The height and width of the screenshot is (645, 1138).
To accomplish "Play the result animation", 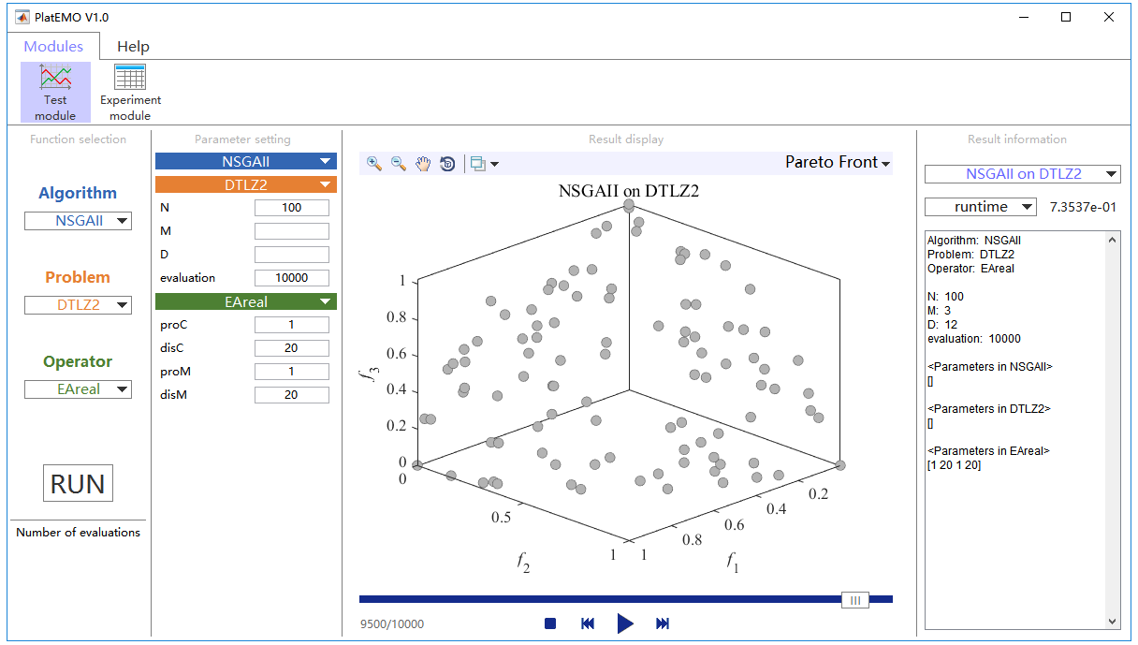I will tap(625, 623).
